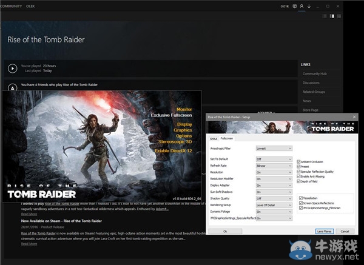Open the Community Hub link
Screen dimensions: 364x265
(314, 73)
